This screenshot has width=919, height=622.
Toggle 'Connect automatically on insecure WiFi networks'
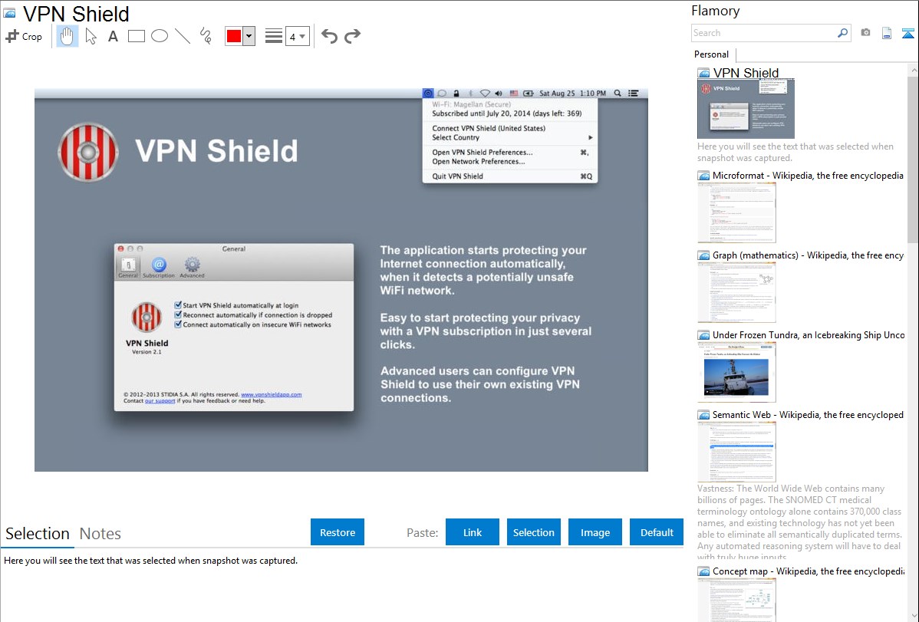[x=178, y=324]
